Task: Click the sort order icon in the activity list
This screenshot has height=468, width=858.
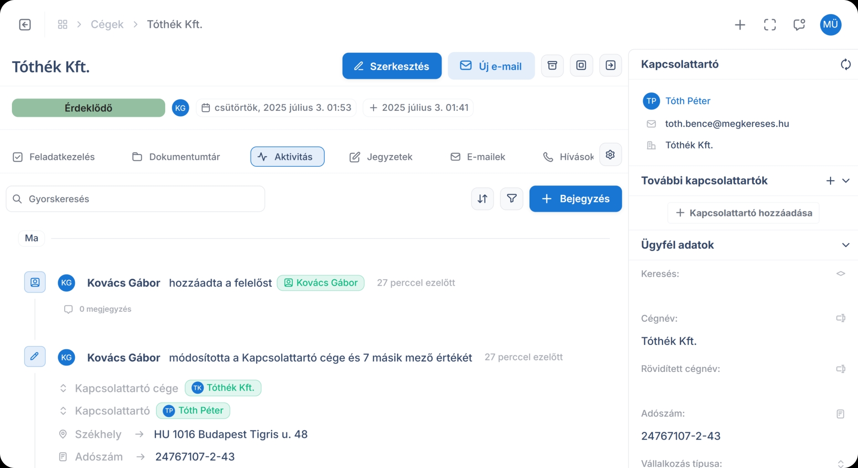Action: coord(482,199)
